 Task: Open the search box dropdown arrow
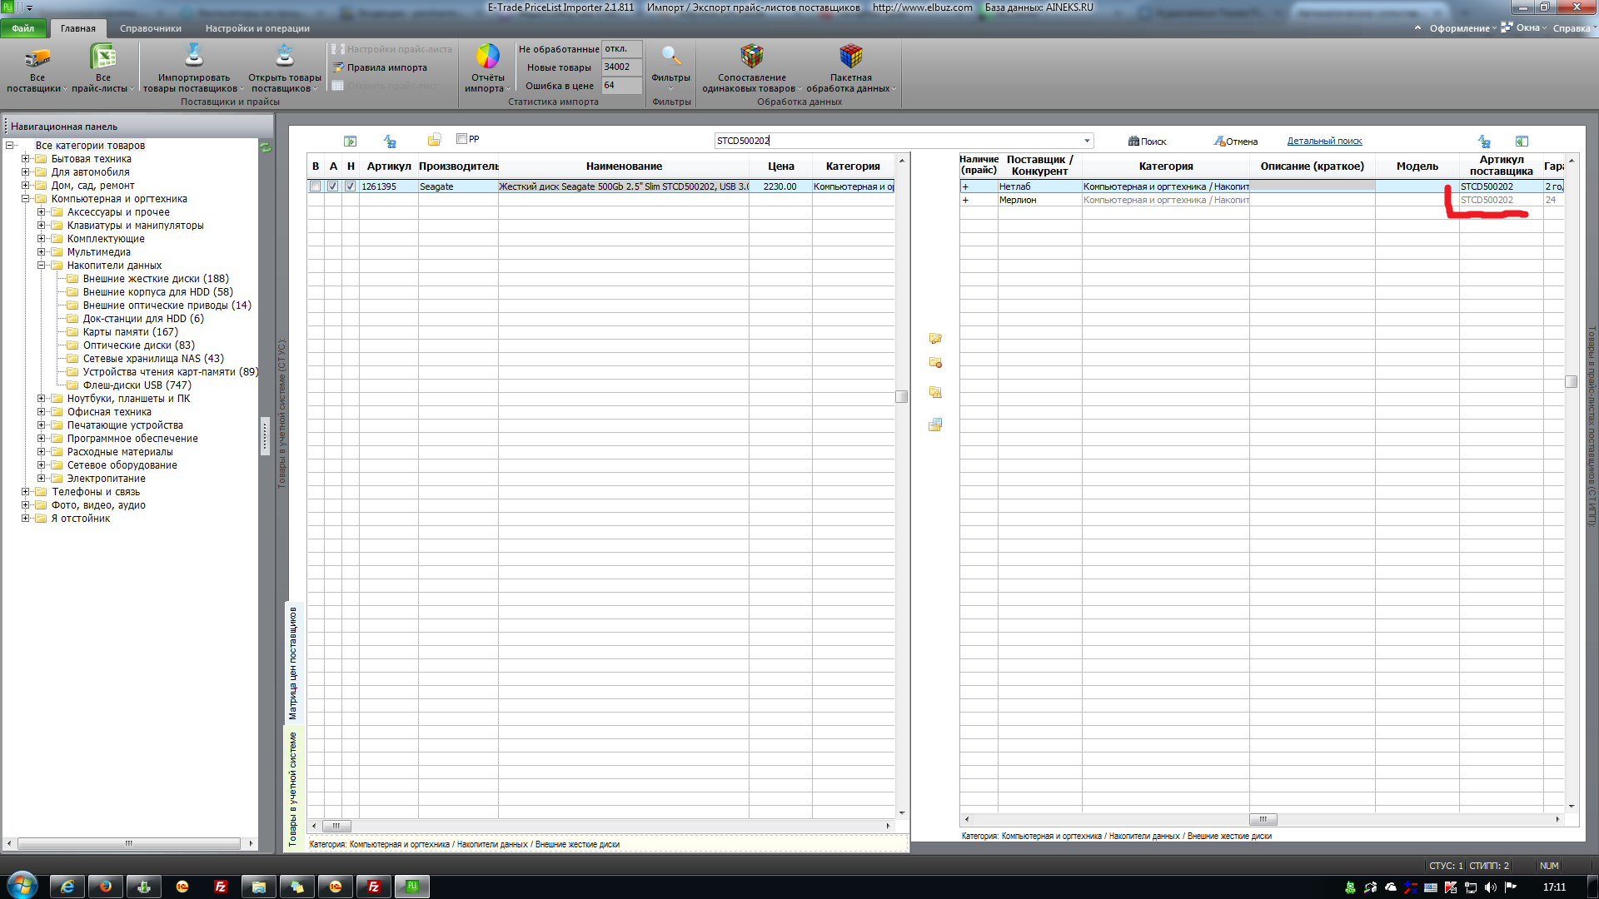point(1087,141)
